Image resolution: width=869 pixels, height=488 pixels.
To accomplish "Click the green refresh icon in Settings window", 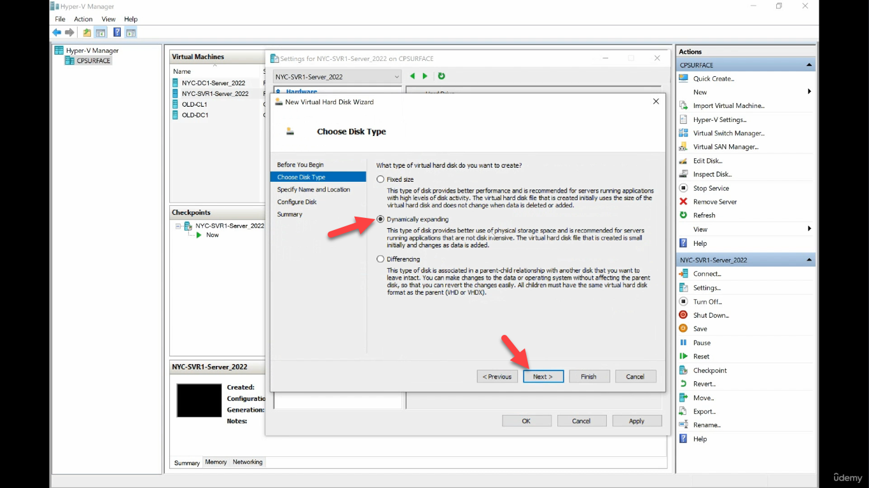I will pos(441,76).
